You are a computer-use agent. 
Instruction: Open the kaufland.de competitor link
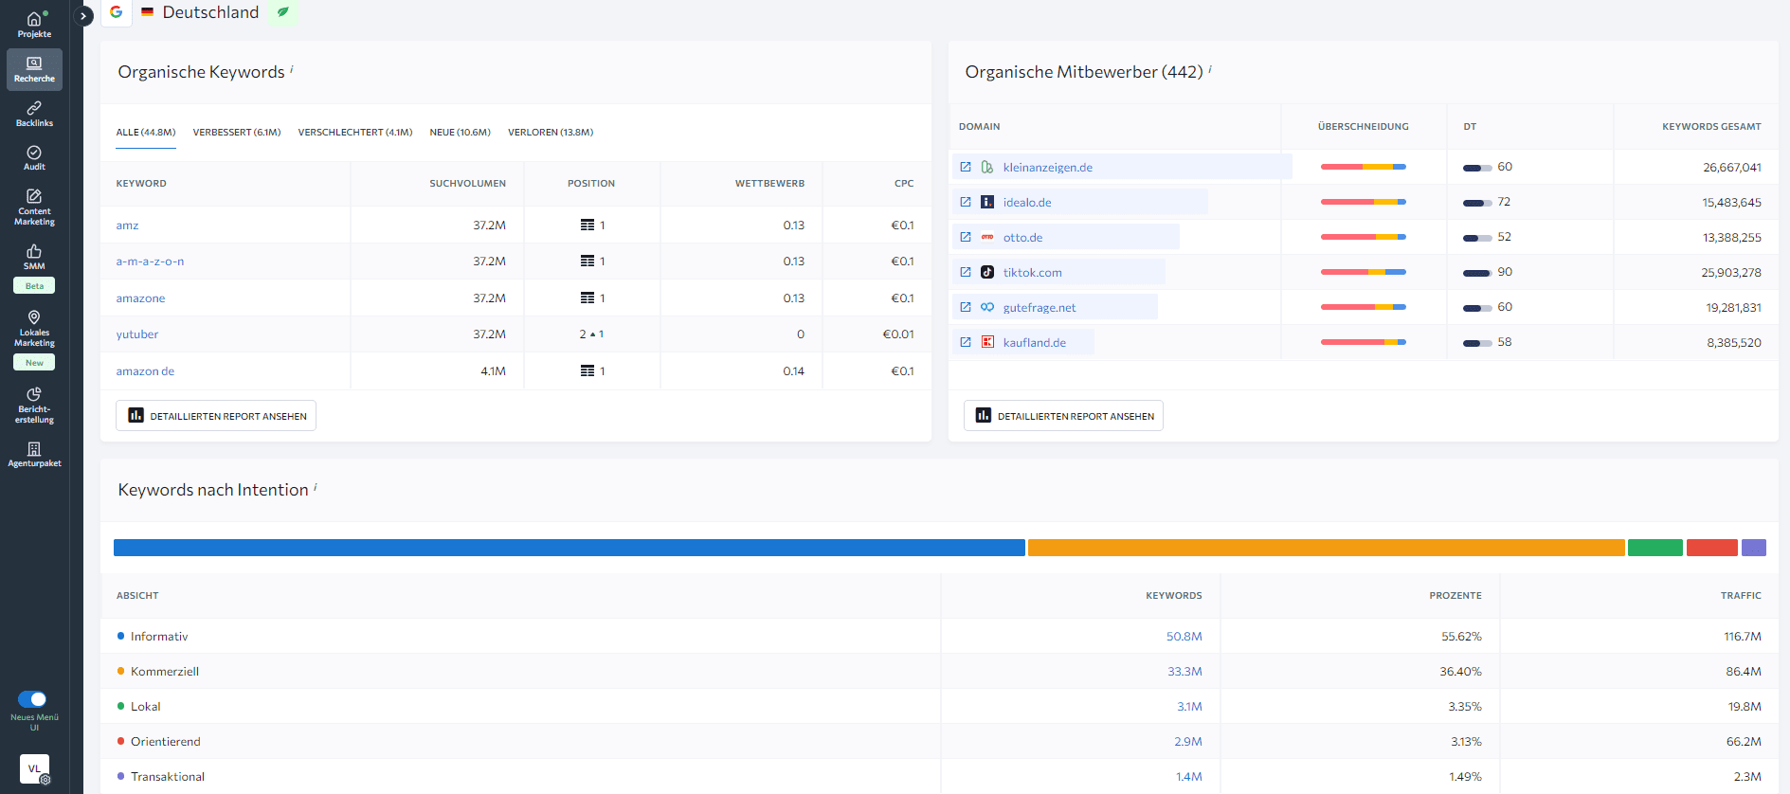click(x=1035, y=343)
